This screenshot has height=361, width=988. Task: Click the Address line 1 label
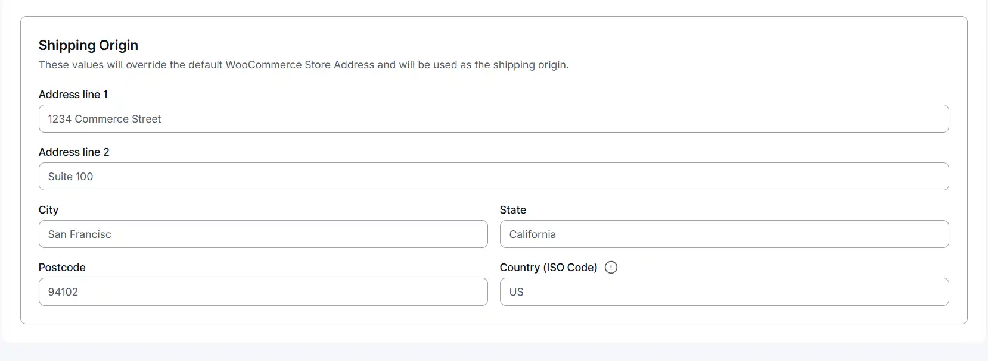click(x=73, y=94)
